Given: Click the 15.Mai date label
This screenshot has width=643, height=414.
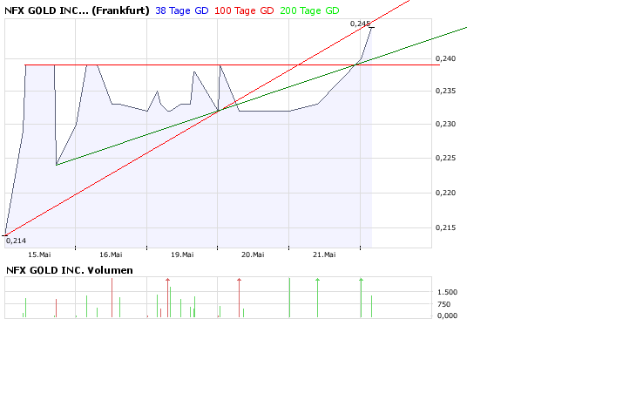Looking at the screenshot, I should [x=39, y=255].
